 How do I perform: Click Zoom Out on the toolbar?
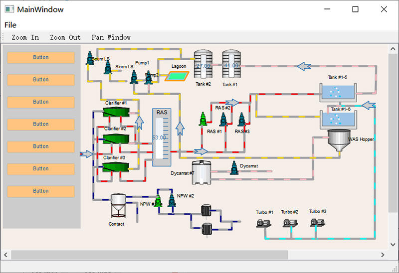click(65, 37)
